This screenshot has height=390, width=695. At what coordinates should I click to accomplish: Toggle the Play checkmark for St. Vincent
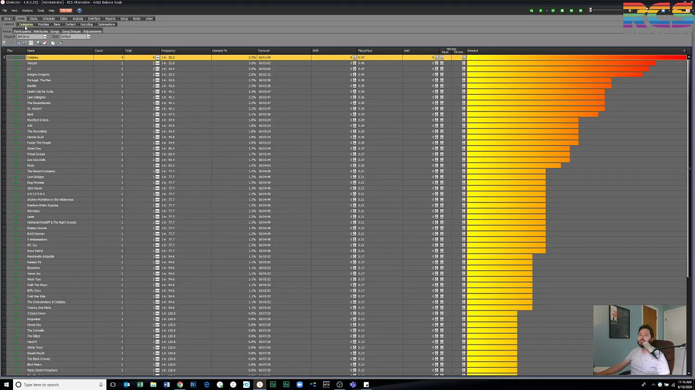pos(16,109)
